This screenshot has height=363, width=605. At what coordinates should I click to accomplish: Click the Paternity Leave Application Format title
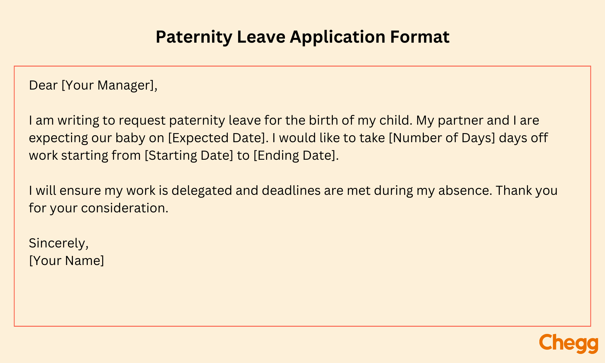(302, 37)
